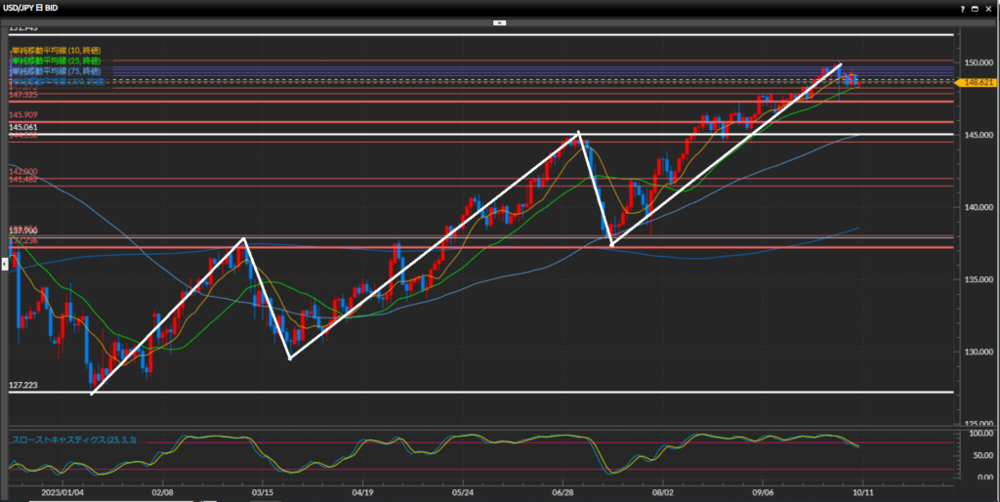Select the 25-period simple moving average label
Image resolution: width=1000 pixels, height=502 pixels.
(56, 61)
